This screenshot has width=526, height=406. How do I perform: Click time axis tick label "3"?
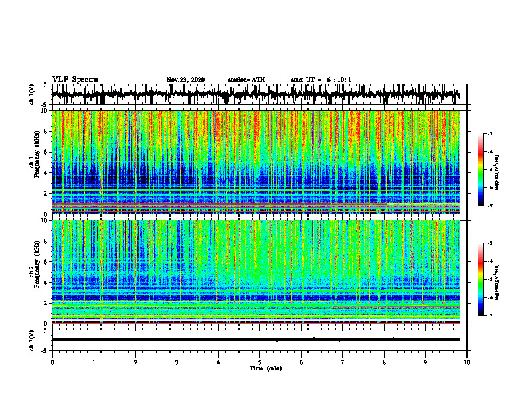(x=177, y=362)
